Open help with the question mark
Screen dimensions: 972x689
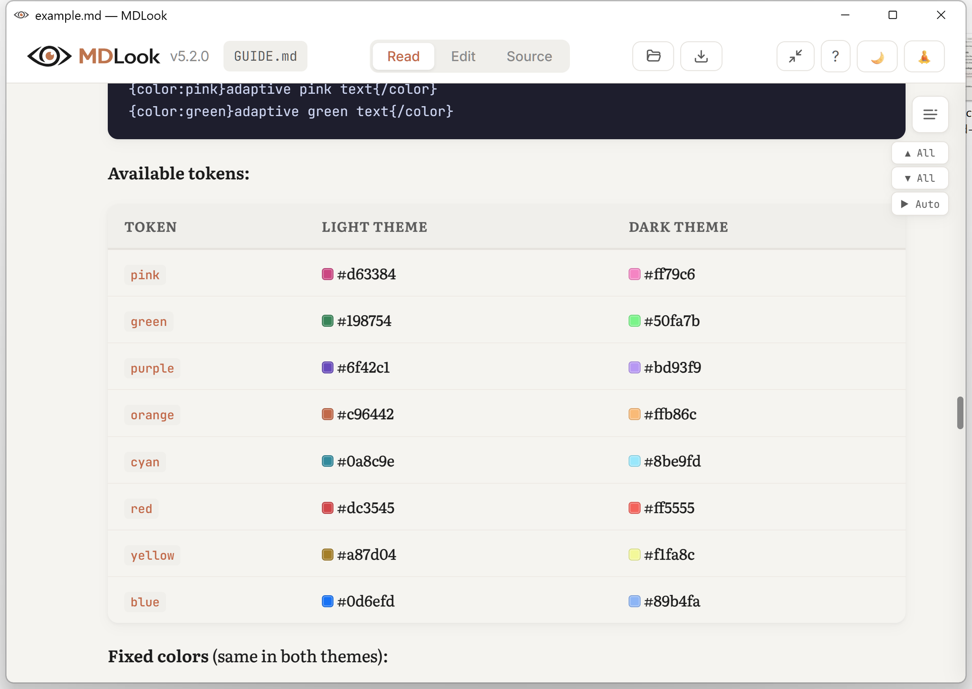tap(835, 56)
